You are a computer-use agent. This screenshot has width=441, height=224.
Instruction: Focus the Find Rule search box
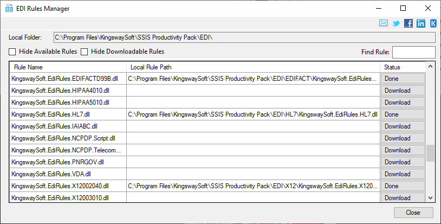click(x=414, y=52)
